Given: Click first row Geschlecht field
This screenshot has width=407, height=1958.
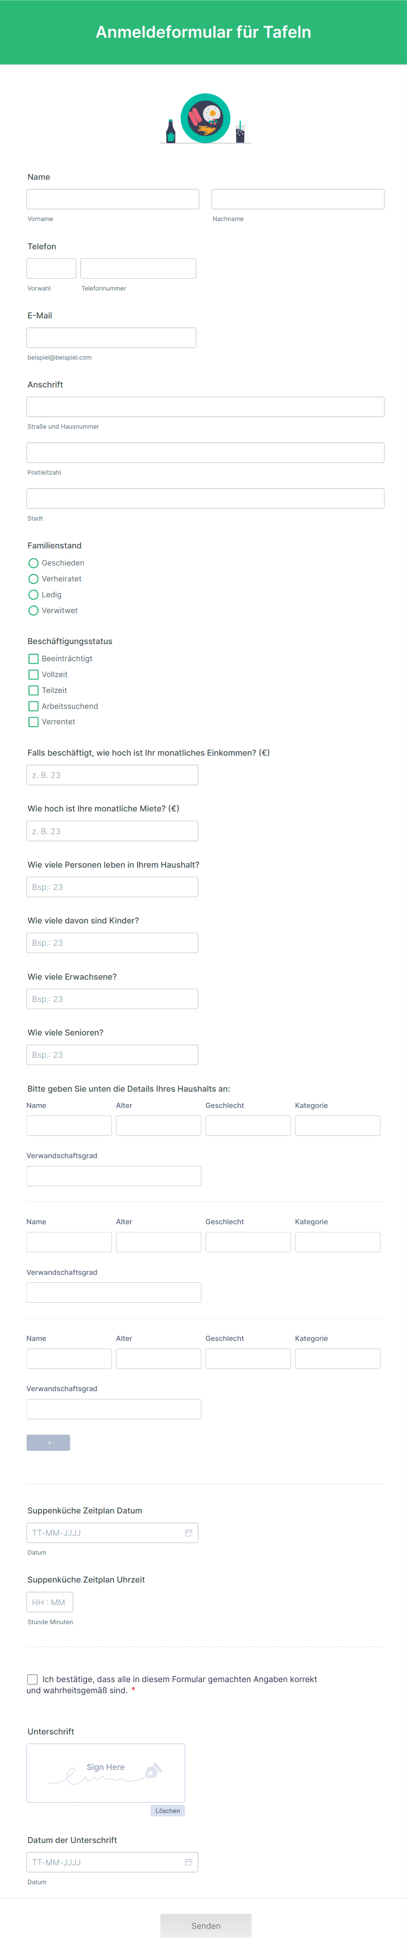Looking at the screenshot, I should point(247,1125).
